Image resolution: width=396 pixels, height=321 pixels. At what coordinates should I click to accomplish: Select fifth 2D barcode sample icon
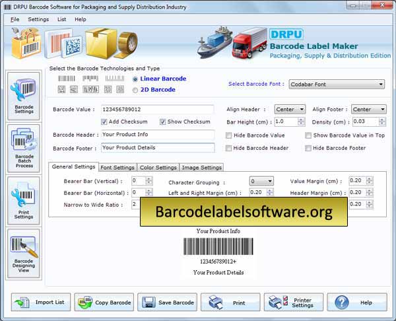(120, 89)
